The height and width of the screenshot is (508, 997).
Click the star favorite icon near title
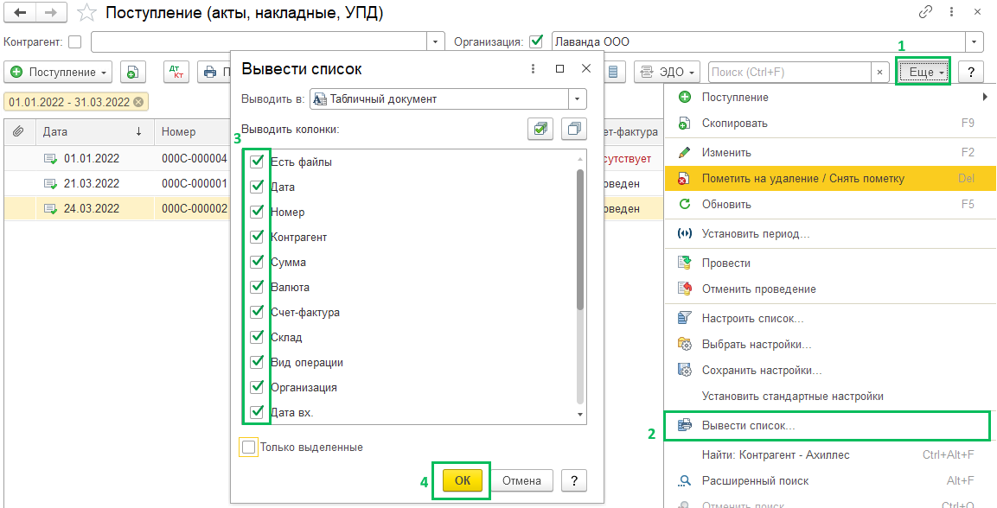tap(86, 13)
